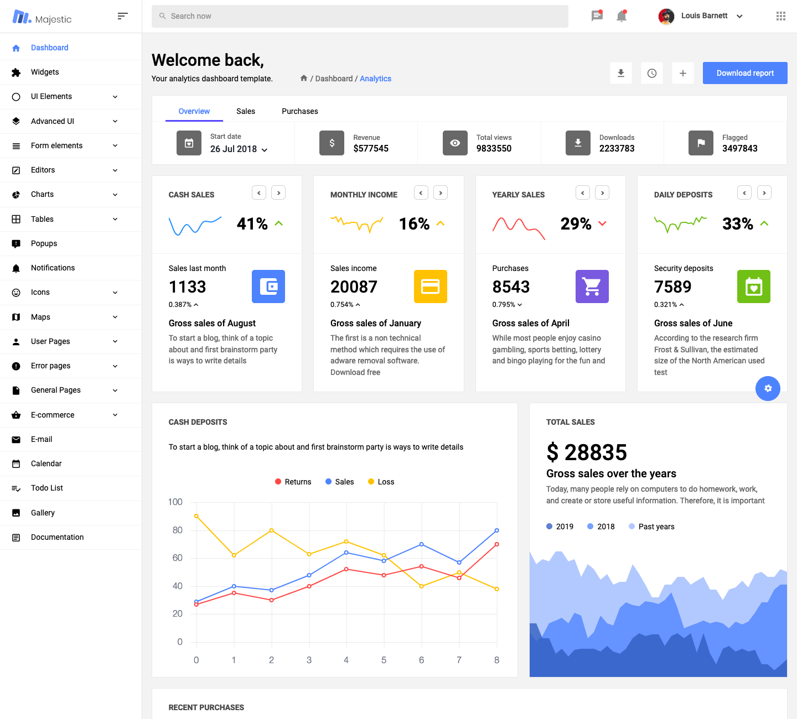Collapse sidebar using hamburger menu icon
The height and width of the screenshot is (719, 797).
coord(123,16)
